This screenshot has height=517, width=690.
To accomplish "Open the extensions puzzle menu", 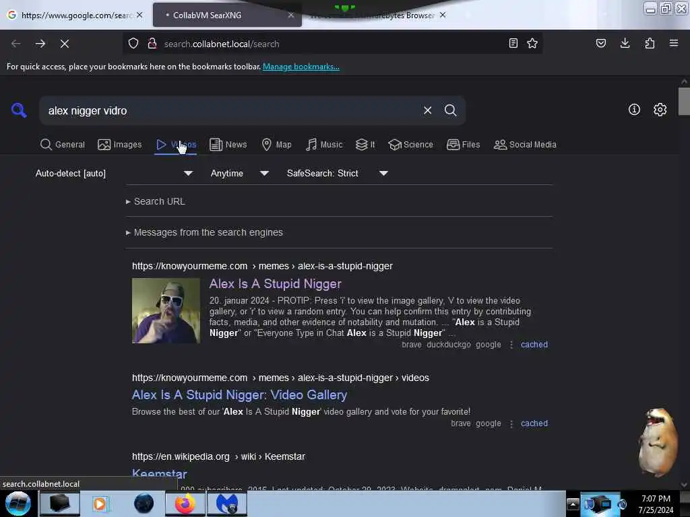I will point(650,43).
